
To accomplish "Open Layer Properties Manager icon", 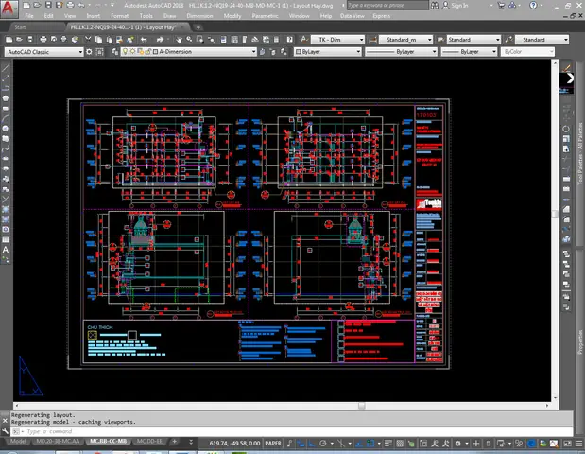I will coord(115,52).
